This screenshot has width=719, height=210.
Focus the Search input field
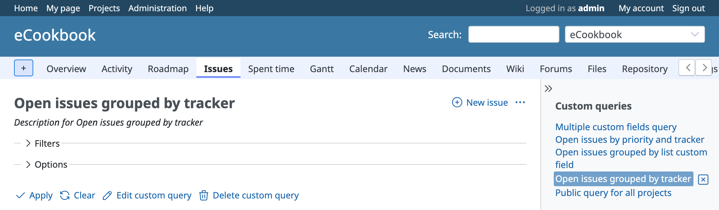[513, 34]
